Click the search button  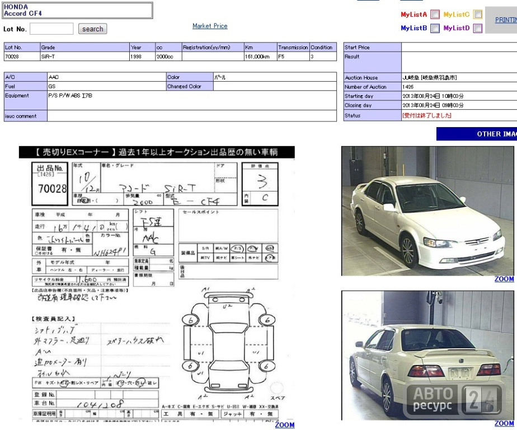pos(93,29)
